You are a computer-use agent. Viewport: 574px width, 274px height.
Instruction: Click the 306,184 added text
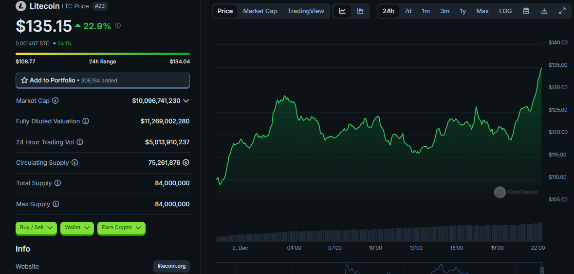99,80
